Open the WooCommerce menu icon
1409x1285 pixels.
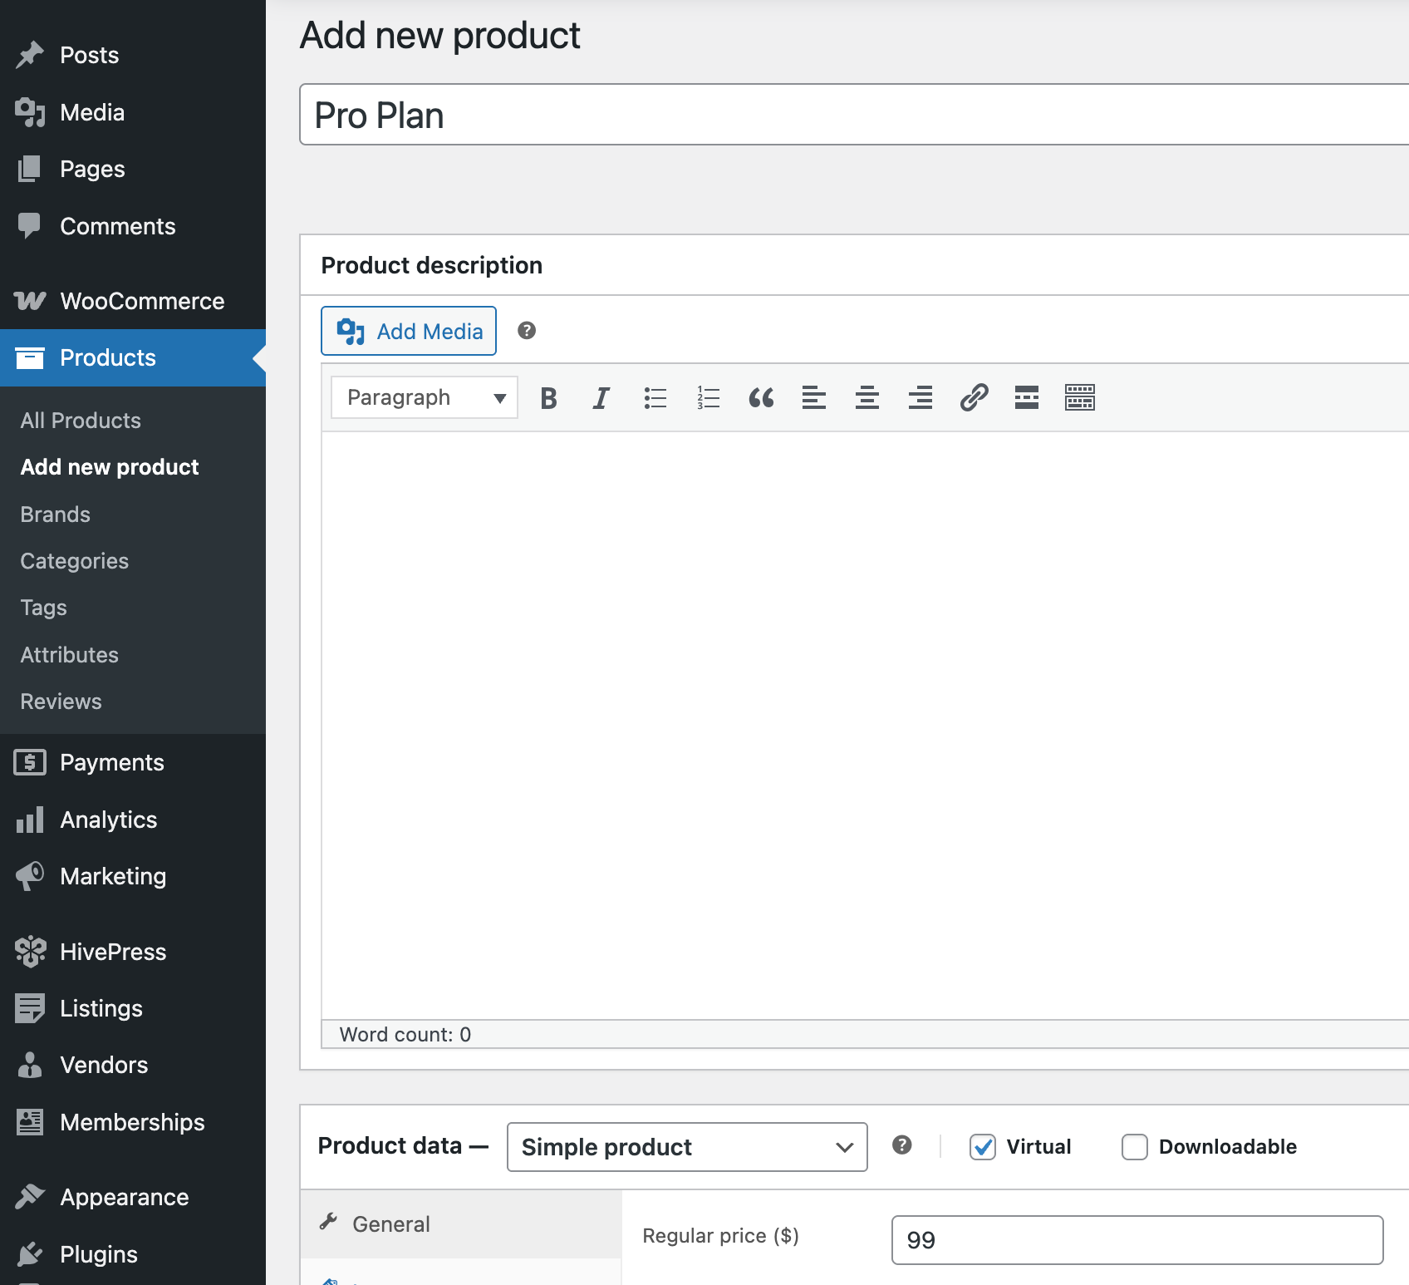point(30,301)
